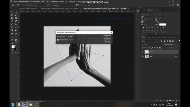190x107 pixels.
Task: Select the Crop tool
Action: [12, 18]
